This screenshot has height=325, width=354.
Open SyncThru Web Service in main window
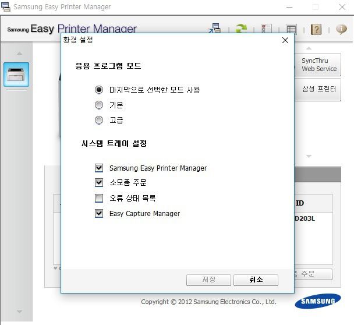pos(318,65)
